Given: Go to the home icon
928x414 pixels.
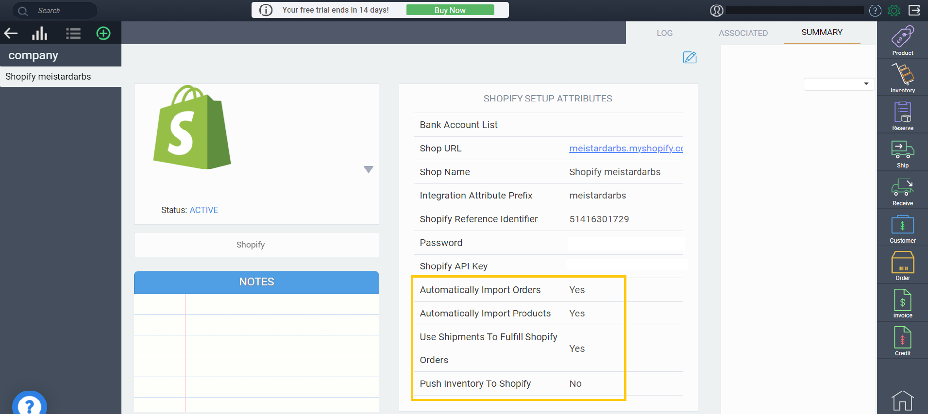Looking at the screenshot, I should point(903,400).
